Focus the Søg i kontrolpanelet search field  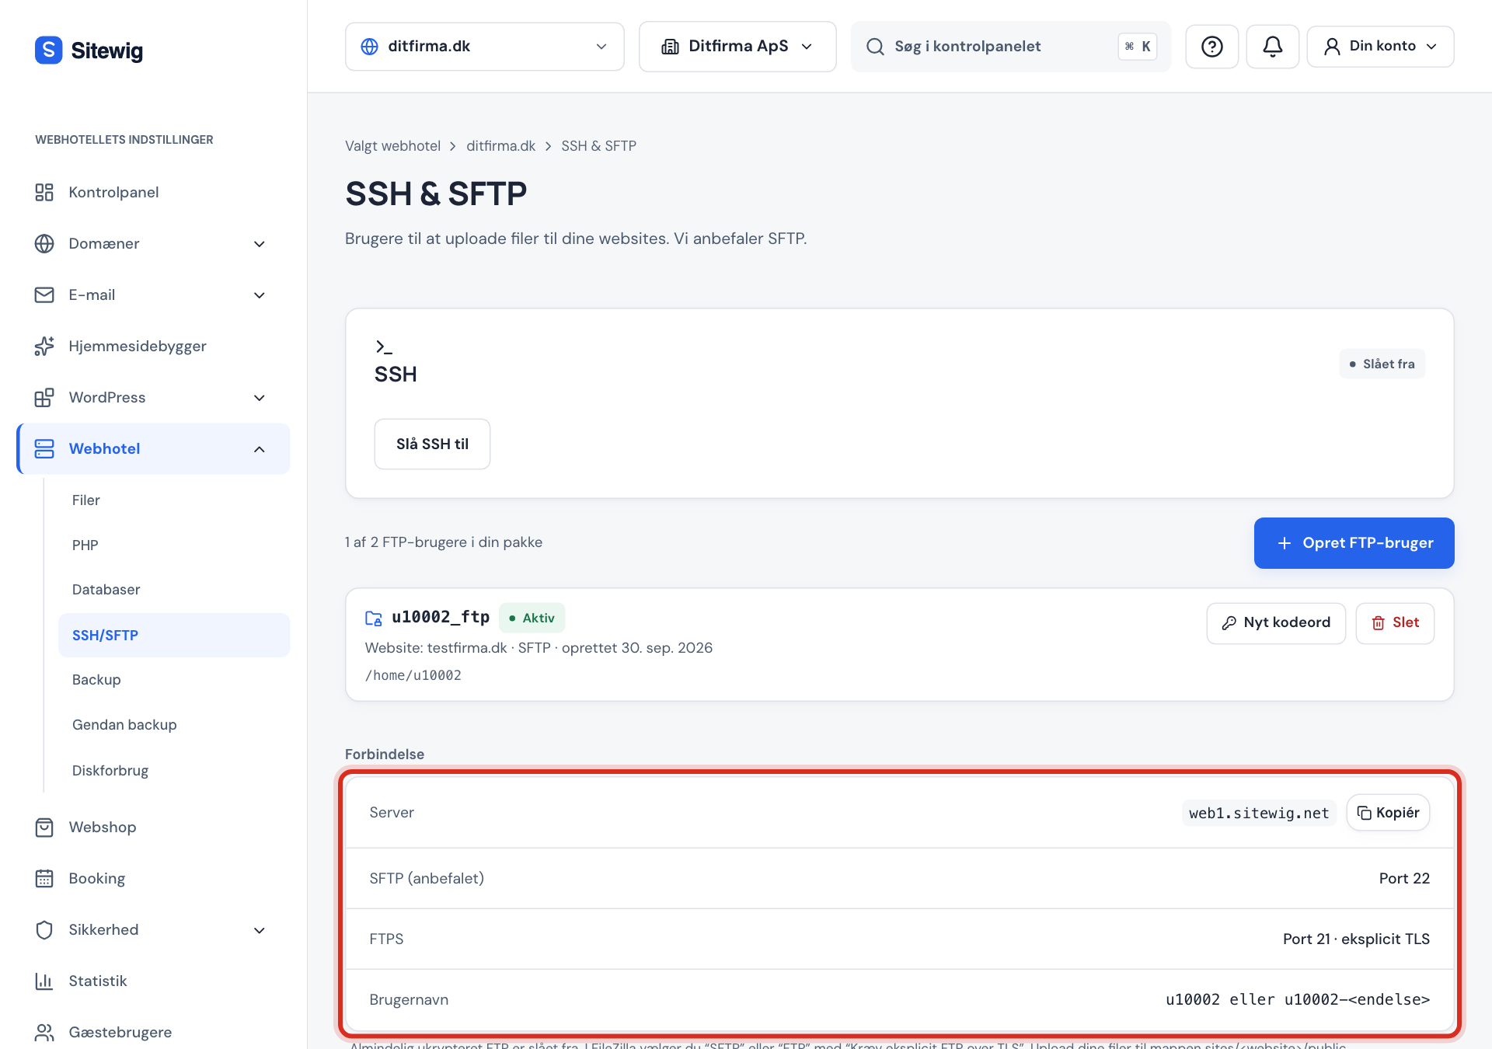pos(1010,47)
